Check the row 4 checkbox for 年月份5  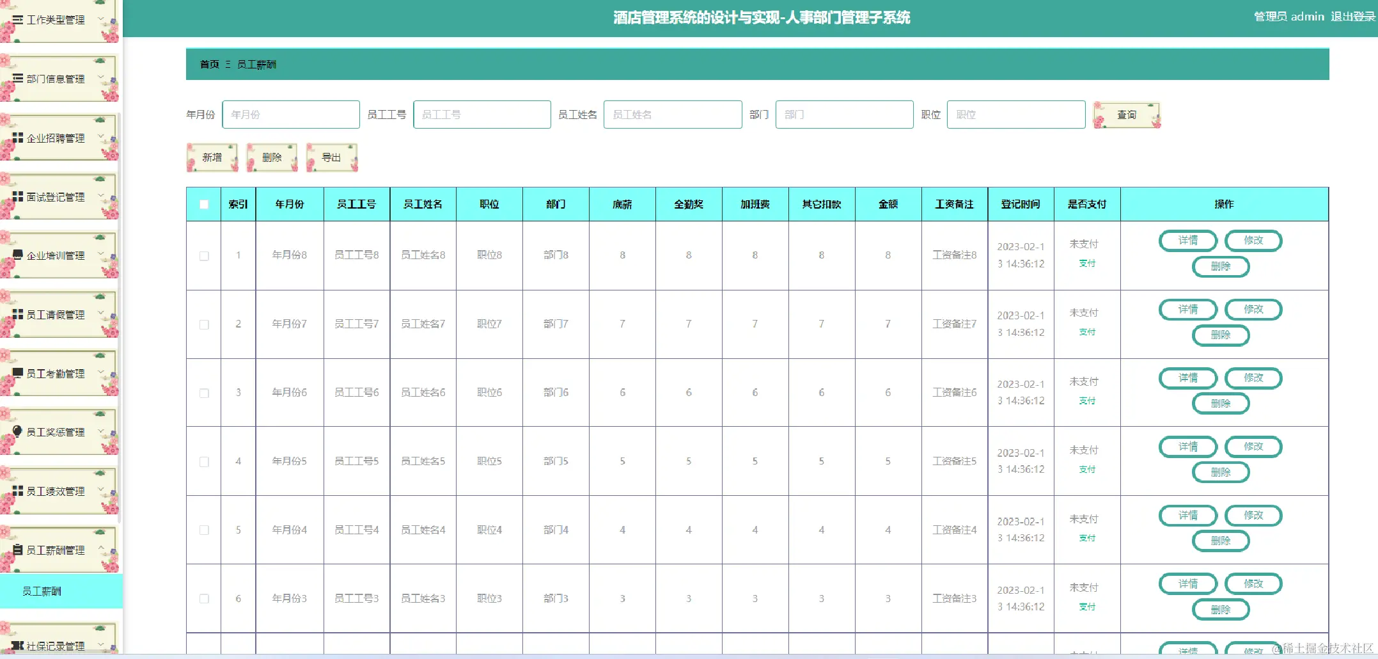click(204, 461)
